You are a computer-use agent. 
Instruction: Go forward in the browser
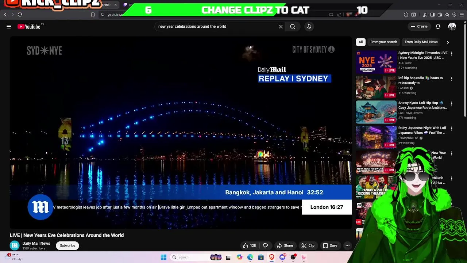click(12, 15)
